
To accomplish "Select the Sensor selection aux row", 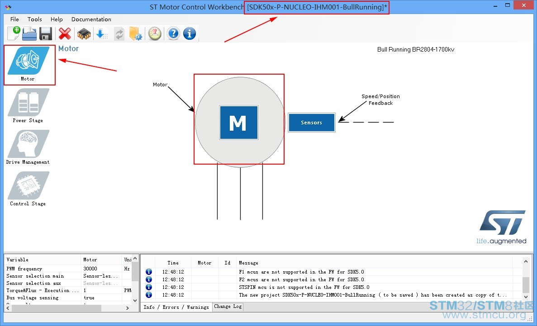I will pyautogui.click(x=68, y=283).
